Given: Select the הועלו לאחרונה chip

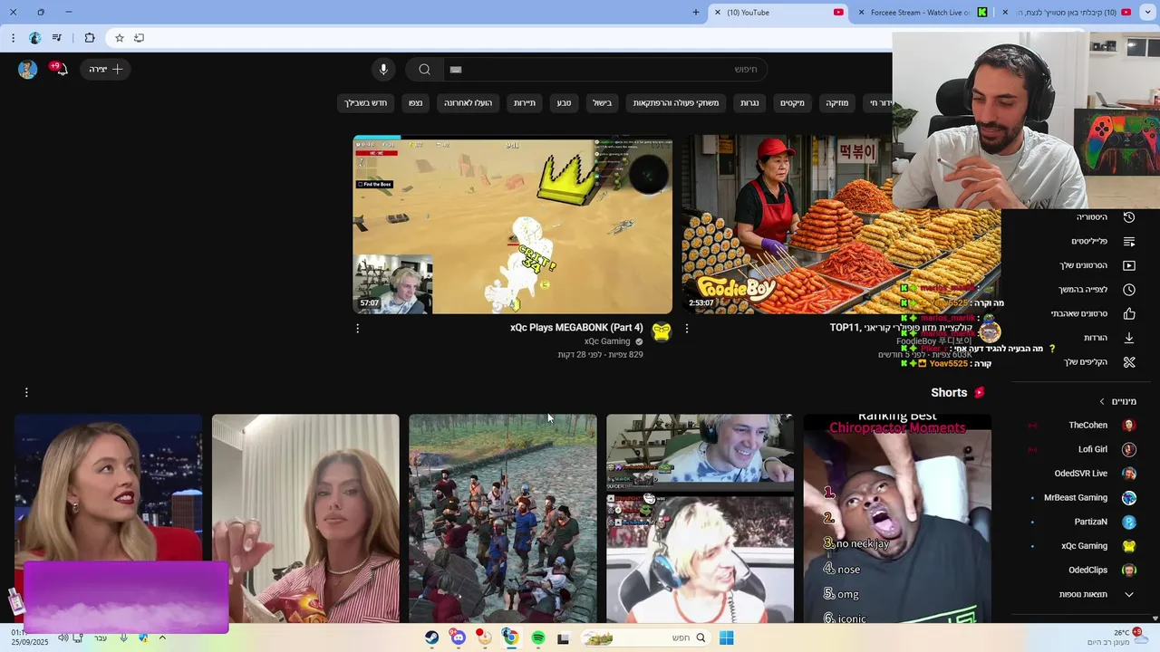Looking at the screenshot, I should click(468, 103).
